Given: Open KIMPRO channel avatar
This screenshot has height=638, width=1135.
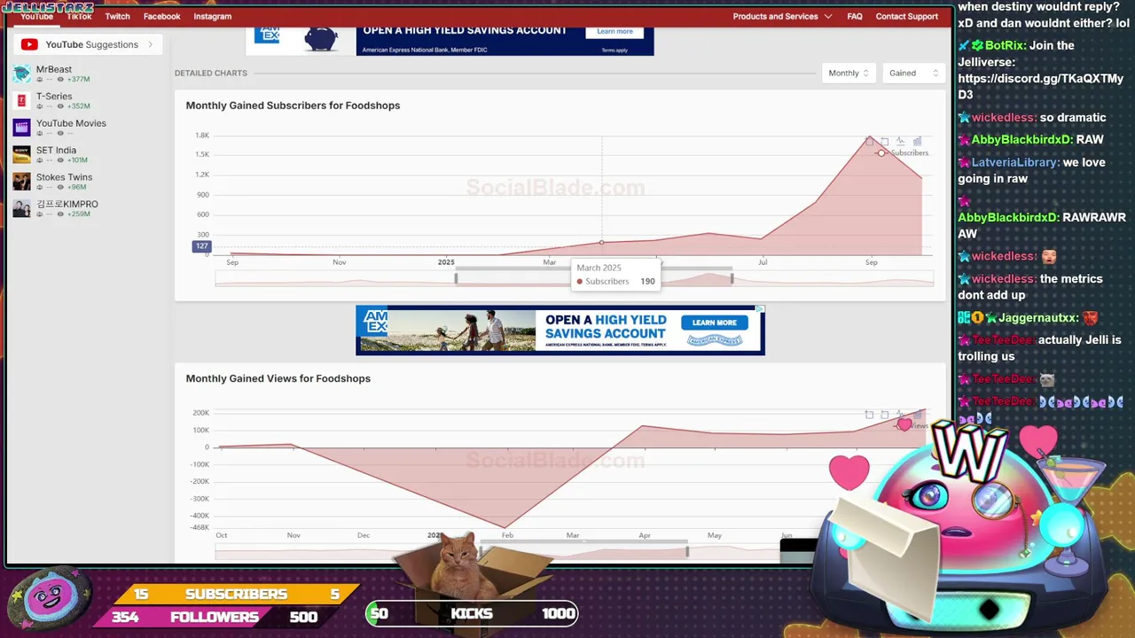Looking at the screenshot, I should coord(21,209).
